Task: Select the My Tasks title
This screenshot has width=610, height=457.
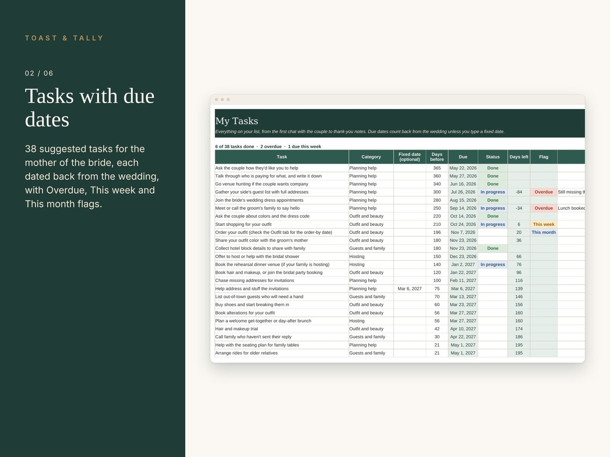Action: click(237, 121)
